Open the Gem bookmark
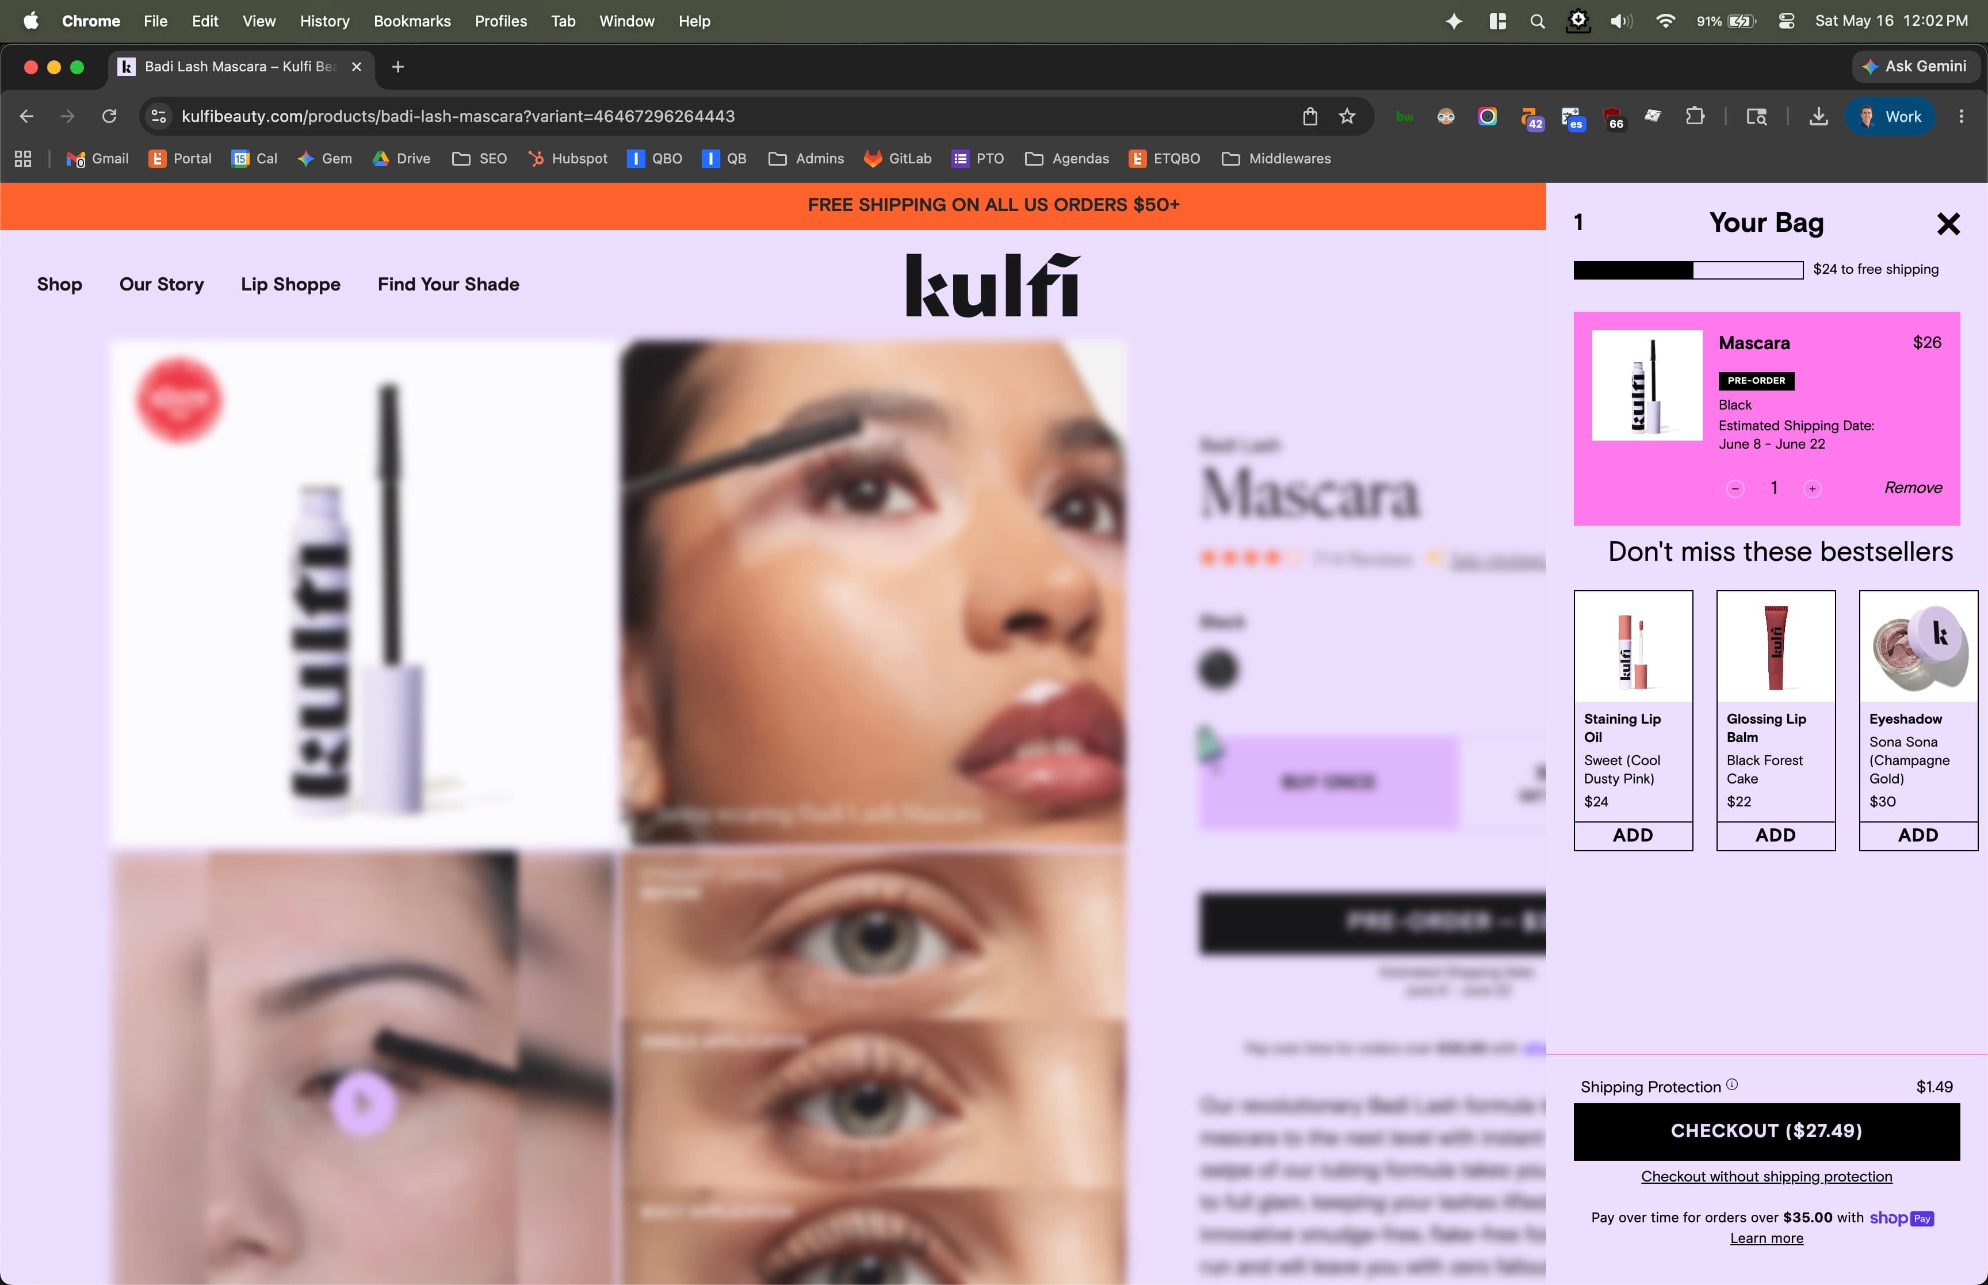This screenshot has height=1285, width=1988. click(324, 159)
